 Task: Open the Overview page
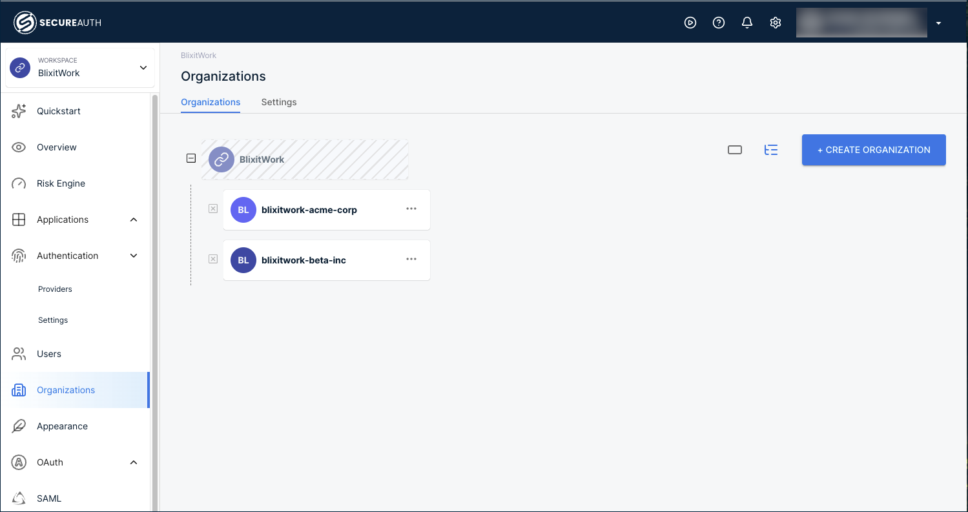click(x=57, y=147)
